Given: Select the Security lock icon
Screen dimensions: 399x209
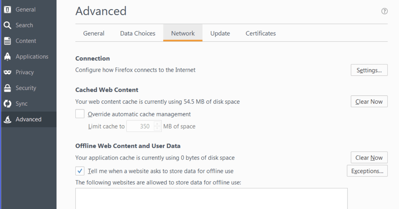Looking at the screenshot, I should (7, 88).
